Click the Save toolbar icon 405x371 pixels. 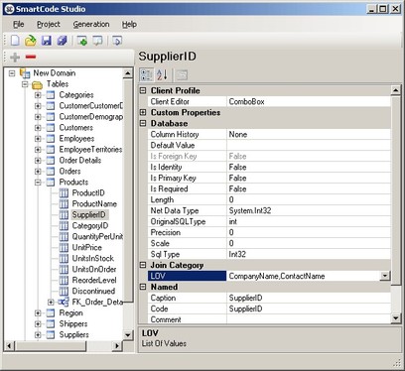point(47,41)
